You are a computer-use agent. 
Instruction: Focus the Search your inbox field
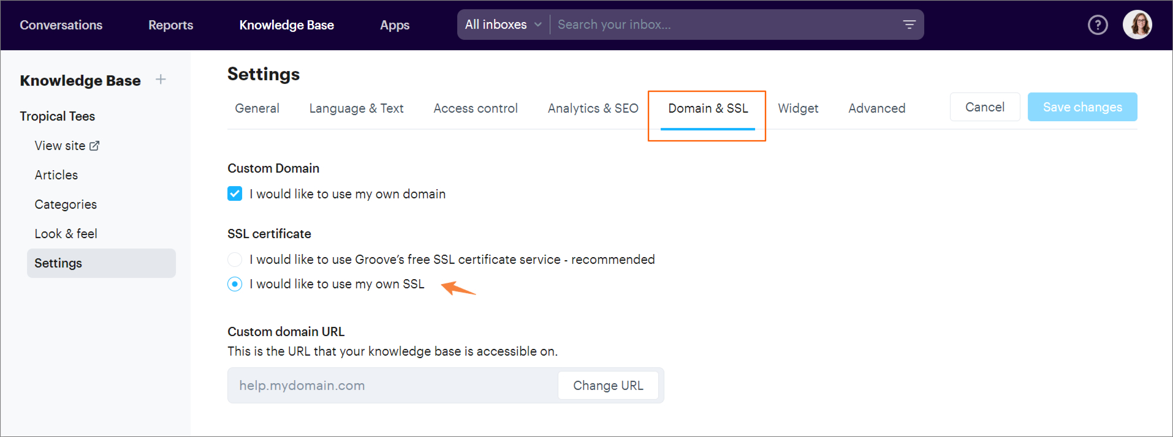pyautogui.click(x=723, y=24)
